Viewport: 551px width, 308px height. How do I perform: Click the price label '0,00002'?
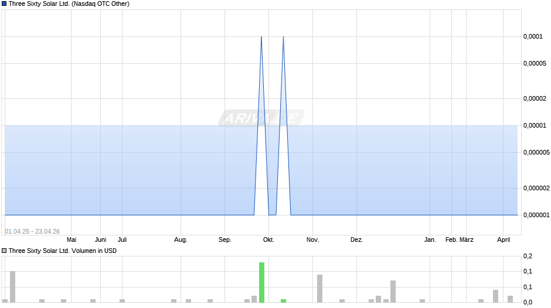point(535,99)
